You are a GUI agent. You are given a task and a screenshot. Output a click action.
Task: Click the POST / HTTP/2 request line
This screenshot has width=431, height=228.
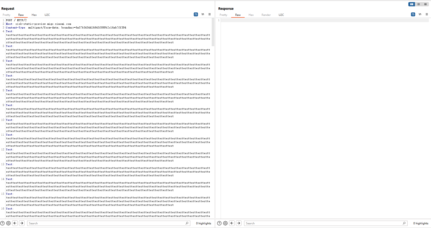[x=16, y=20]
